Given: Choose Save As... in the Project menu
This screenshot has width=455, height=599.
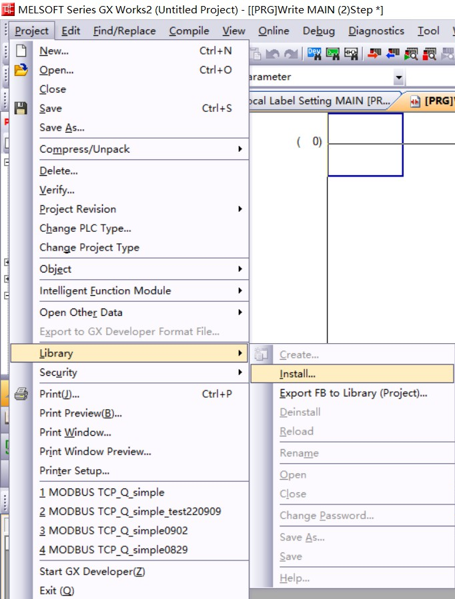Looking at the screenshot, I should coord(129,127).
